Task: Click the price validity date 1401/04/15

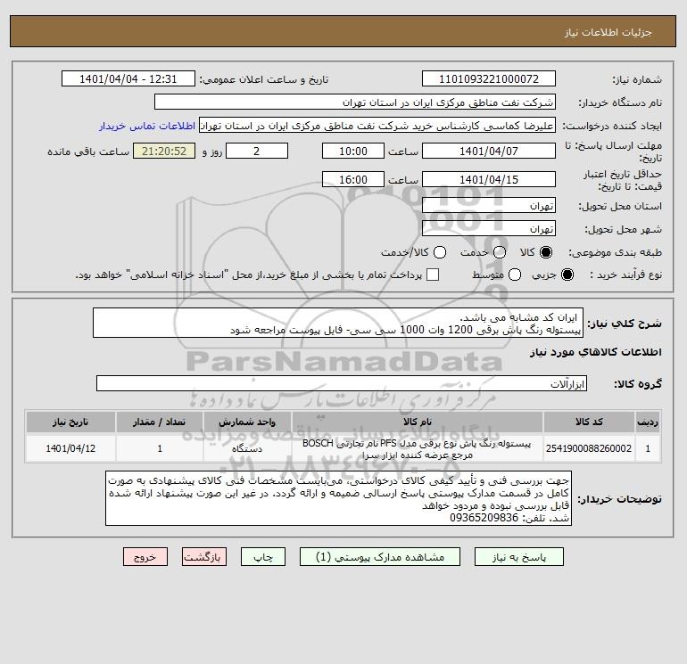Action: tap(489, 179)
